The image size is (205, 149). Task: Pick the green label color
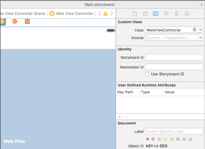[x=172, y=139]
